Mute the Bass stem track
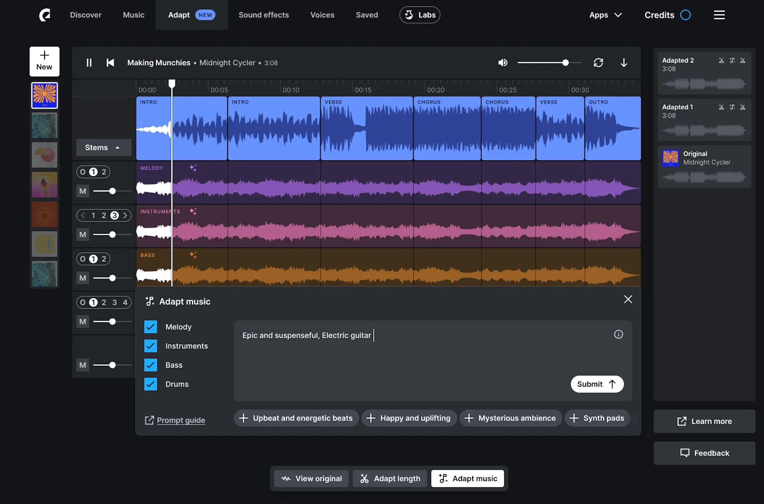764x504 pixels. (82, 278)
